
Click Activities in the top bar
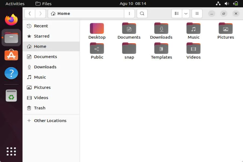15,4
